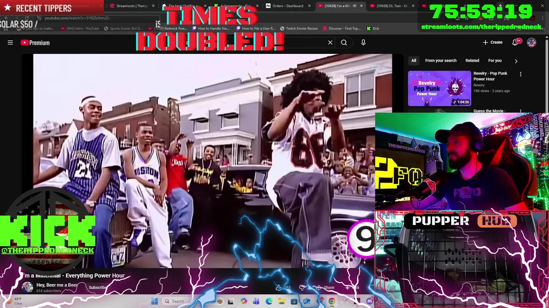Click the browser address bar URL
The height and width of the screenshot is (308, 549).
coord(77,18)
